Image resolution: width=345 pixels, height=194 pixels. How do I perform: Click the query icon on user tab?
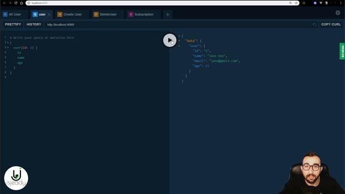(x=35, y=15)
